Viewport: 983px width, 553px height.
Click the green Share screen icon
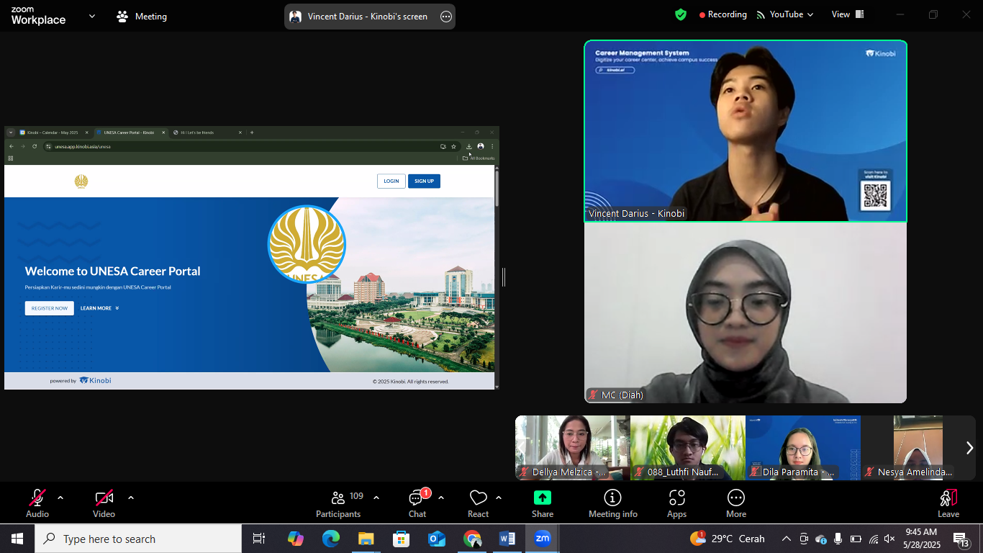click(x=543, y=498)
